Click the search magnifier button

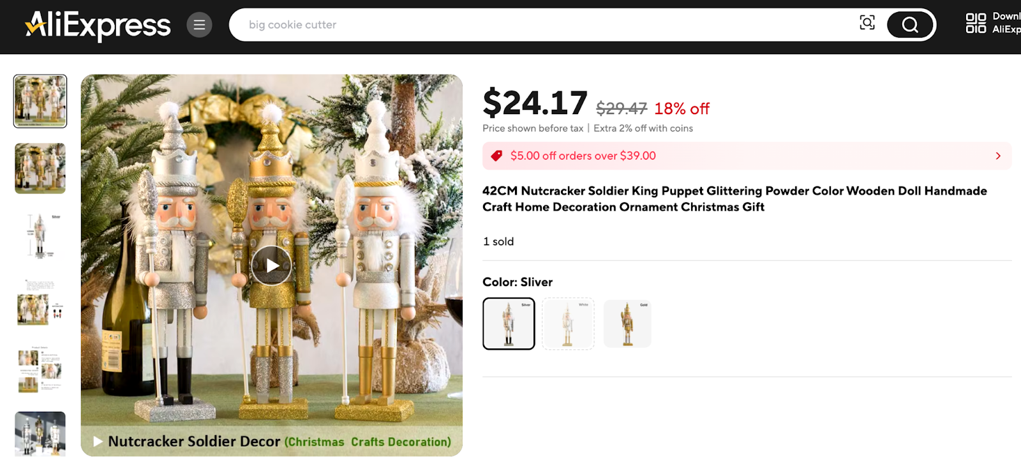pyautogui.click(x=910, y=24)
